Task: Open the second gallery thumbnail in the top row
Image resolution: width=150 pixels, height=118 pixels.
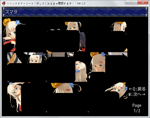Action: pos(67,37)
